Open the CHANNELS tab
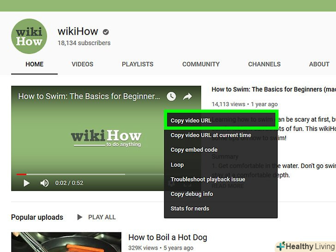 pyautogui.click(x=264, y=64)
